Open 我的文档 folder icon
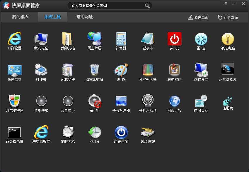Viewport: 249px width, 172px height. pos(67,39)
